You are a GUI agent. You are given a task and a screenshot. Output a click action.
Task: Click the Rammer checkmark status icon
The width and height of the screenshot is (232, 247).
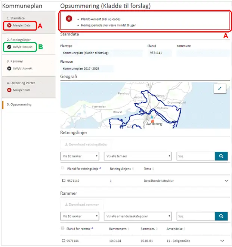coord(9,69)
